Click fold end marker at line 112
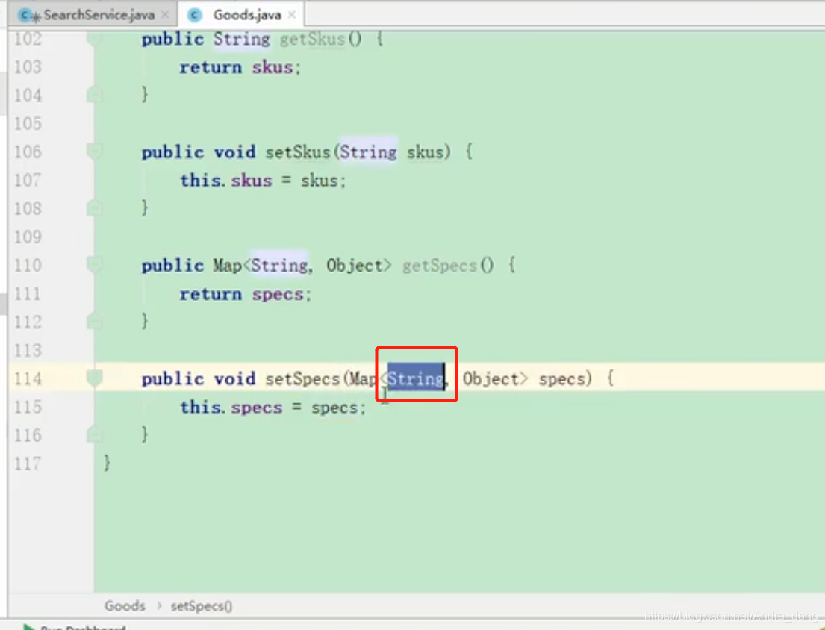825x630 pixels. [94, 321]
